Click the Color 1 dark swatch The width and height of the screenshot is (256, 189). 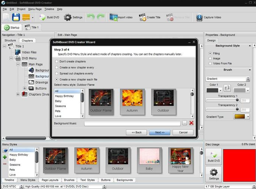point(213,90)
